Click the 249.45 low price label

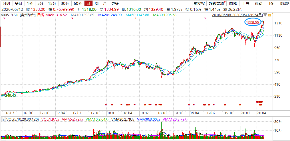tap(11, 96)
